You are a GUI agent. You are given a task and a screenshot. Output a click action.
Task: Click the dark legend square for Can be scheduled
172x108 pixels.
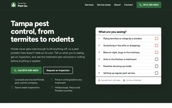(x=124, y=80)
